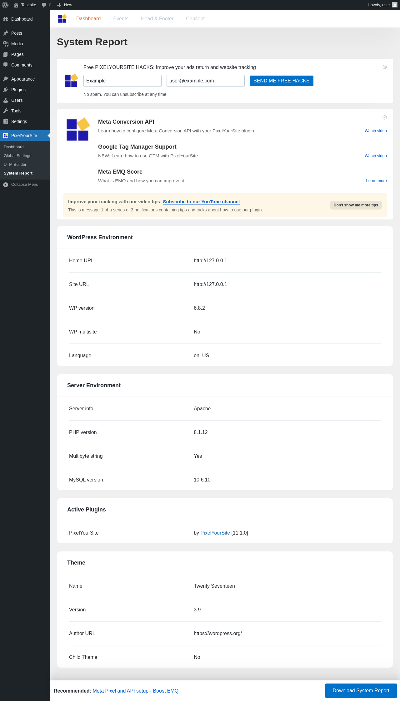Image resolution: width=400 pixels, height=701 pixels.
Task: Click PixelYourSite logo in top navigation
Action: [62, 19]
